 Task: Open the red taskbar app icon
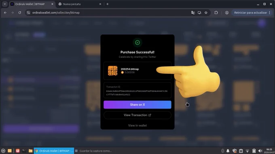pyautogui.click(x=17, y=151)
